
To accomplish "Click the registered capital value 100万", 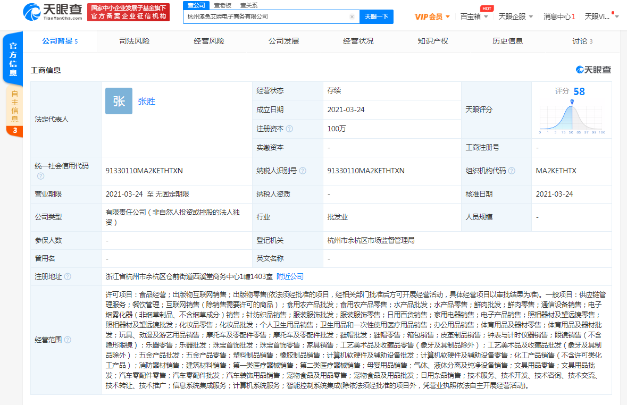I will pos(336,129).
